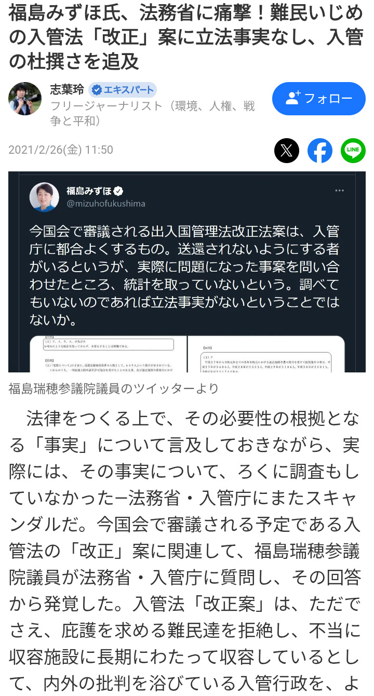This screenshot has height=696, width=374.
Task: Open the tweet's three-dot more menu
Action: [339, 191]
